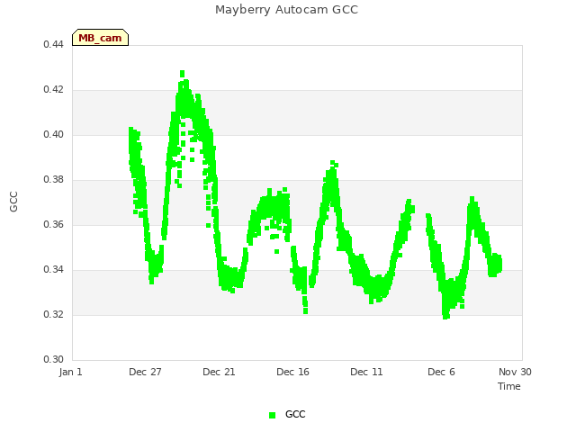Click the Dec 11 x-axis label
This screenshot has height=432, width=576.
tap(366, 372)
